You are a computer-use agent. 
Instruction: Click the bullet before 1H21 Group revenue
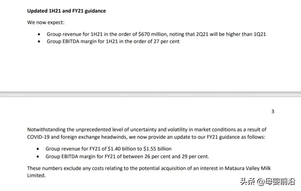click(x=39, y=34)
